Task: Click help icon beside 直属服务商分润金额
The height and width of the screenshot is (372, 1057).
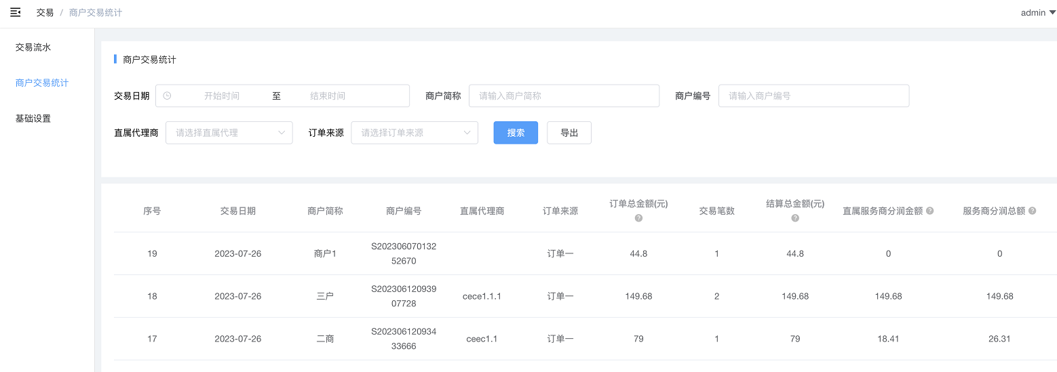Action: (x=930, y=211)
